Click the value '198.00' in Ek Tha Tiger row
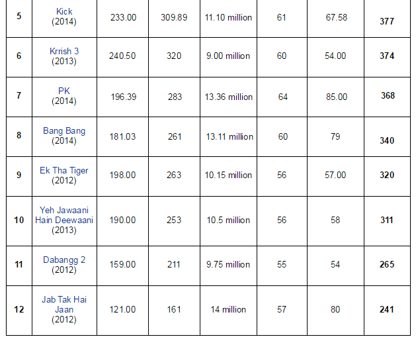 [122, 175]
